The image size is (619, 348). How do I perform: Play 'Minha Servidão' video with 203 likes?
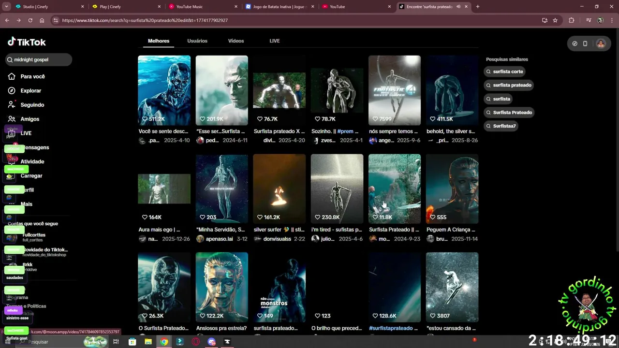pos(221,189)
